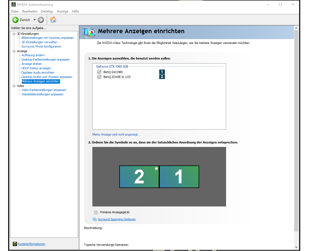Select Video-Farbeinstellungen anpassen
This screenshot has height=251, width=313.
[x=44, y=90]
